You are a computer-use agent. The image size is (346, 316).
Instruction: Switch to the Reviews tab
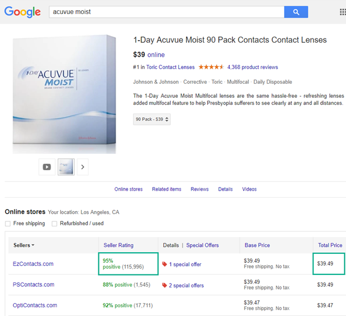coord(199,189)
